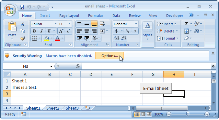Click the Merge and Center icon
The image size is (219, 120).
point(102,31)
